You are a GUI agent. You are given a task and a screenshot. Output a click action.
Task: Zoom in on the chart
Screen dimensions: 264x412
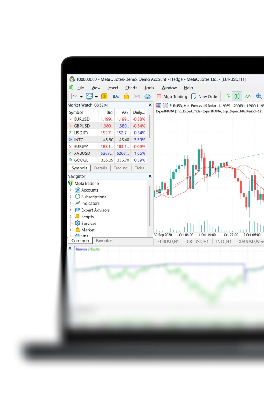pos(259,96)
